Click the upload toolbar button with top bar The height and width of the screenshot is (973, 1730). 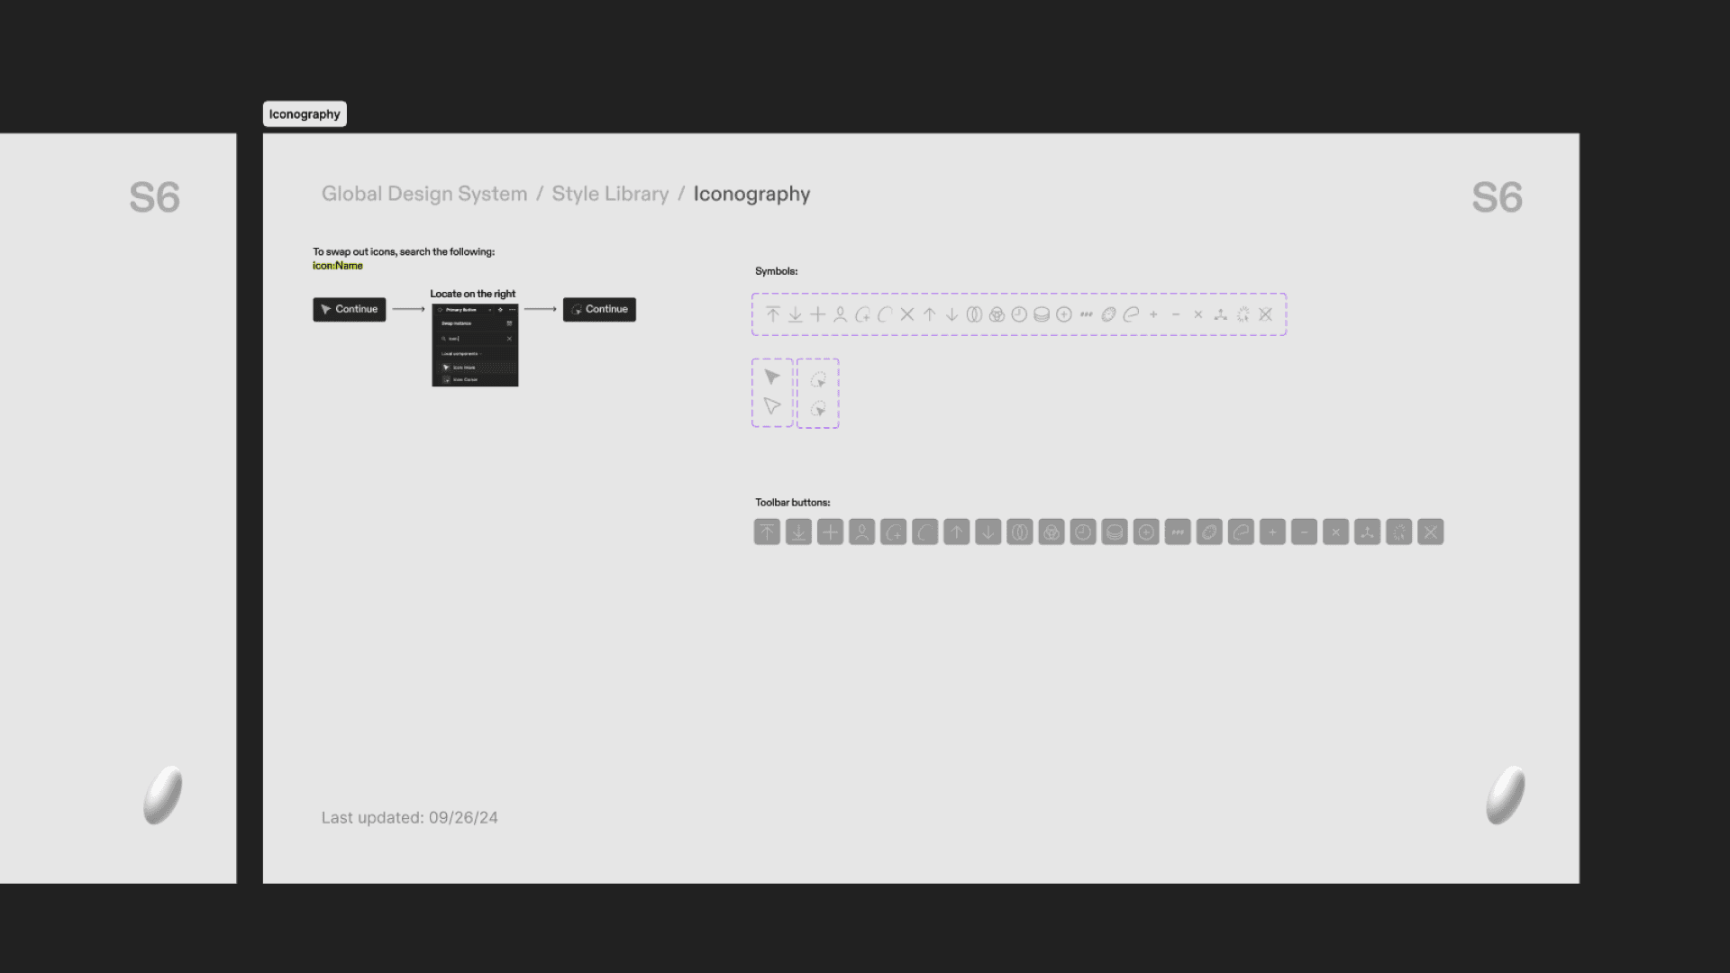click(x=767, y=532)
